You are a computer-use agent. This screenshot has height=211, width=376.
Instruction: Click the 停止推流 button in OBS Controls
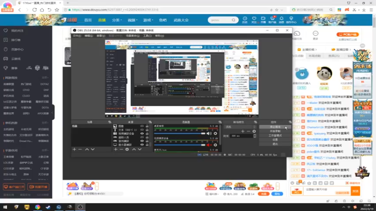[275, 127]
